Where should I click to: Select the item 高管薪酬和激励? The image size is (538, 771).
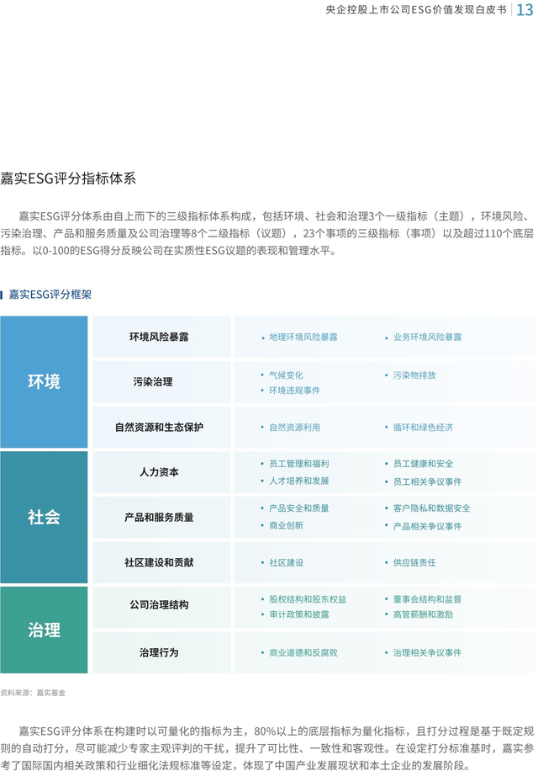pyautogui.click(x=423, y=614)
